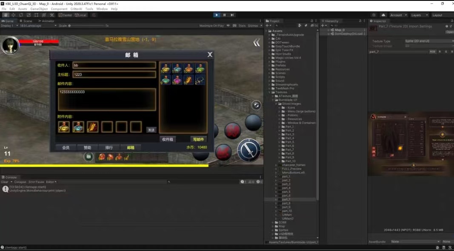
Task: Open the Window menu
Action: (x=102, y=9)
